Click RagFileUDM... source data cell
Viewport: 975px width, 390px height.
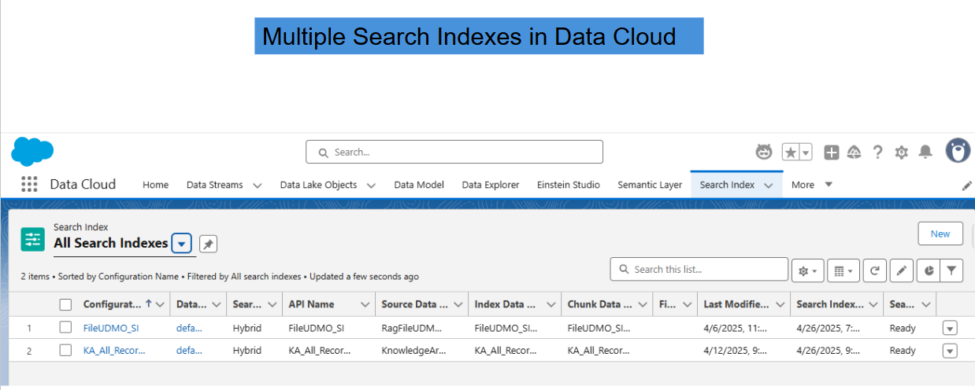412,328
